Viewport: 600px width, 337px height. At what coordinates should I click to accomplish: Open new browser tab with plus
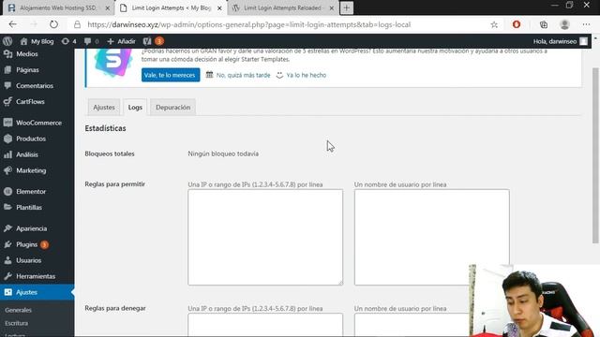pos(346,7)
